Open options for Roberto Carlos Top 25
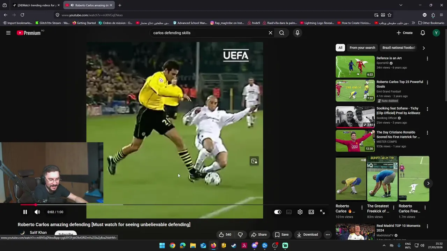The image size is (447, 251). point(427,83)
